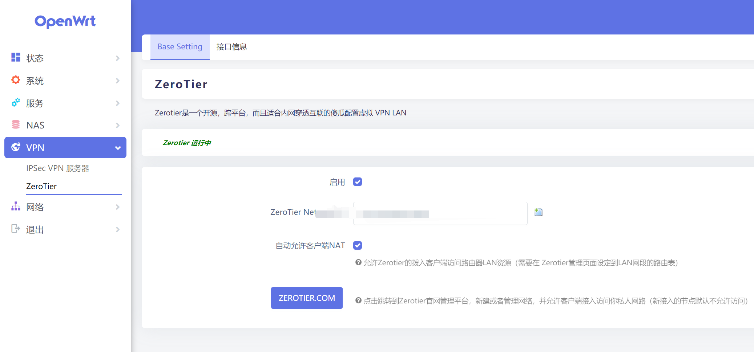Image resolution: width=754 pixels, height=352 pixels.
Task: Click inside the ZeroTier Network ID input field
Action: pyautogui.click(x=440, y=213)
